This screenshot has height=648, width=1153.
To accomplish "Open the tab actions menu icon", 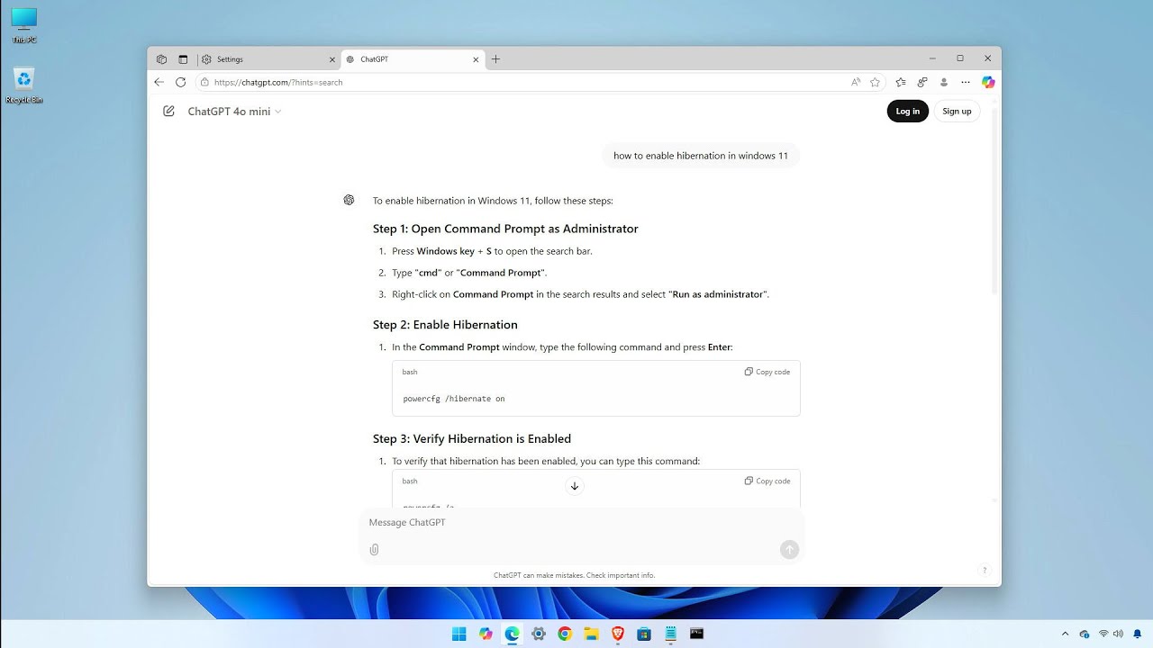I will (x=183, y=59).
